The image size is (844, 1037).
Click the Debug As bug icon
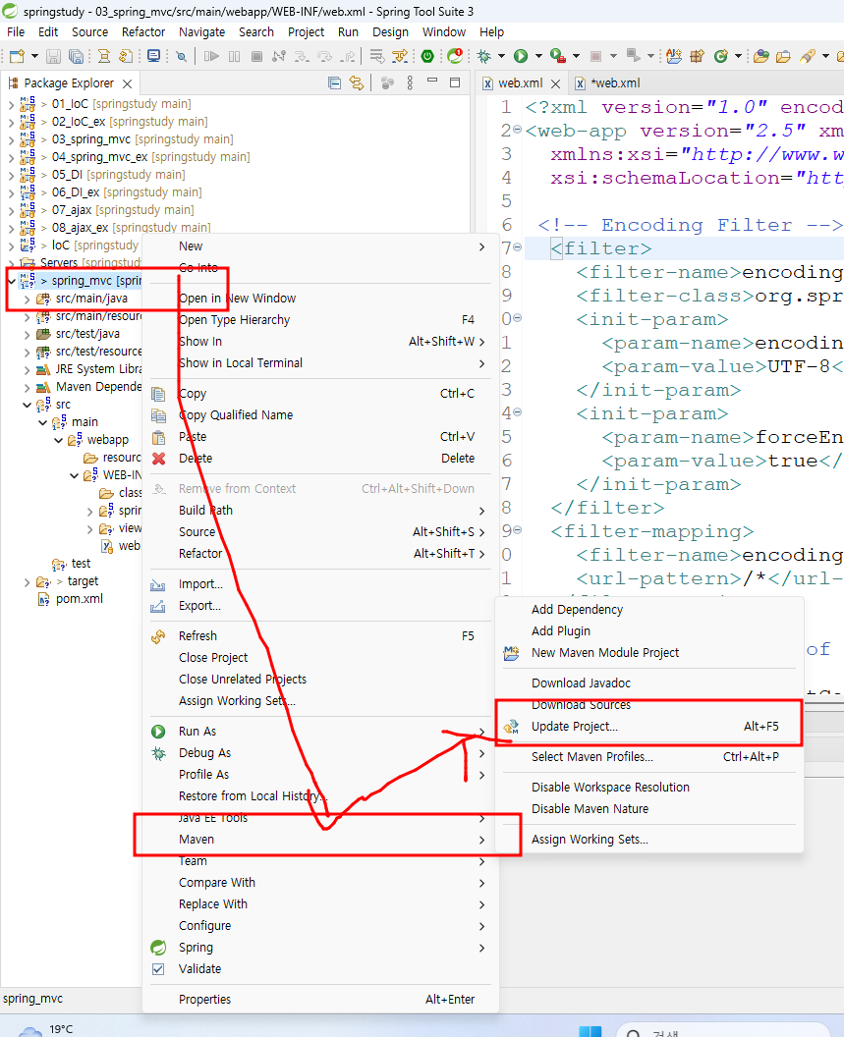[158, 753]
